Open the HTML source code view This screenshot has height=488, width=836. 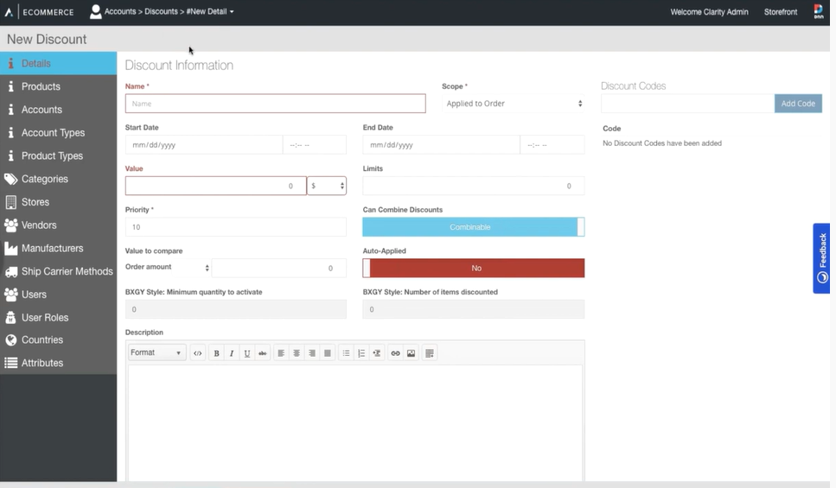[x=198, y=353]
